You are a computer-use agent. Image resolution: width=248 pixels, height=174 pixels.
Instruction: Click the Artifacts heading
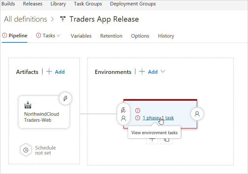coord(27,72)
